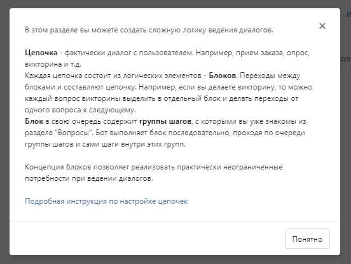Click the bold phrase группы шагов
The width and height of the screenshot is (351, 264).
[x=165, y=121]
